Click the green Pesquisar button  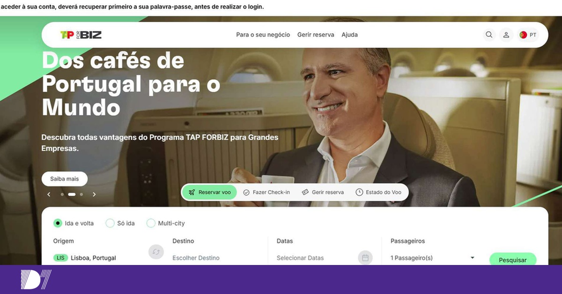(513, 260)
